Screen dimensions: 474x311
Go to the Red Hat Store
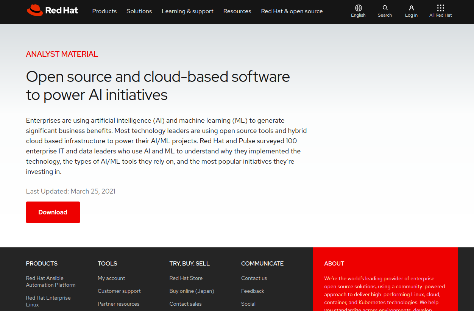coord(186,278)
